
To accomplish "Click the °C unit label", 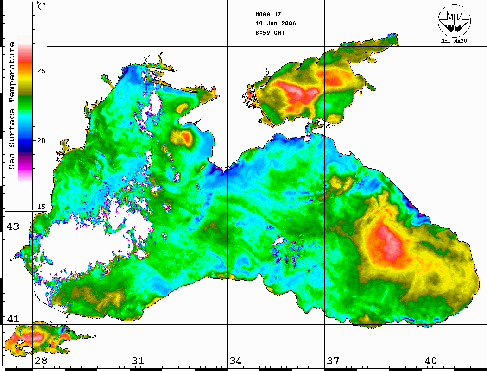I will point(41,6).
